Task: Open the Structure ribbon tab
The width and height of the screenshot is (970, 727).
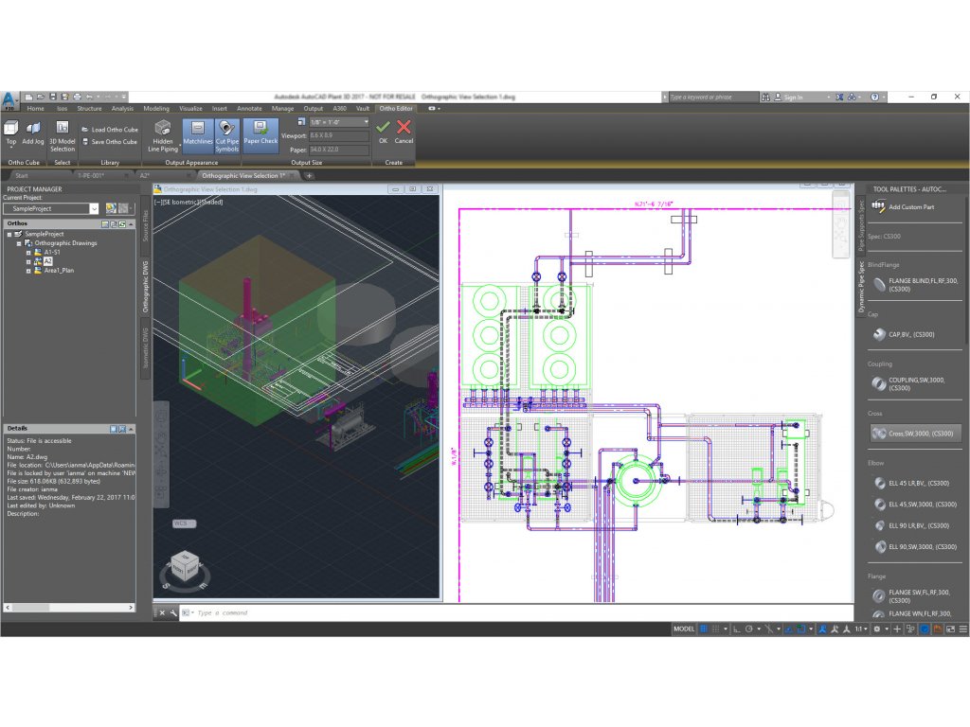Action: coord(89,109)
